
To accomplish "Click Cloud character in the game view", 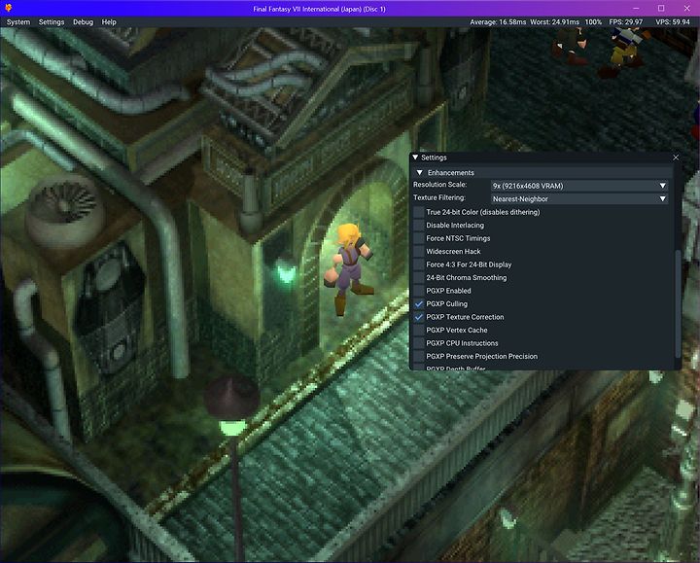I will (x=350, y=267).
